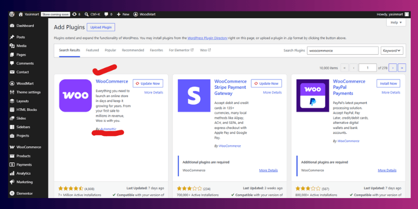The image size is (418, 209).
Task: Click Update Now for WooCommerce
Action: pyautogui.click(x=148, y=84)
